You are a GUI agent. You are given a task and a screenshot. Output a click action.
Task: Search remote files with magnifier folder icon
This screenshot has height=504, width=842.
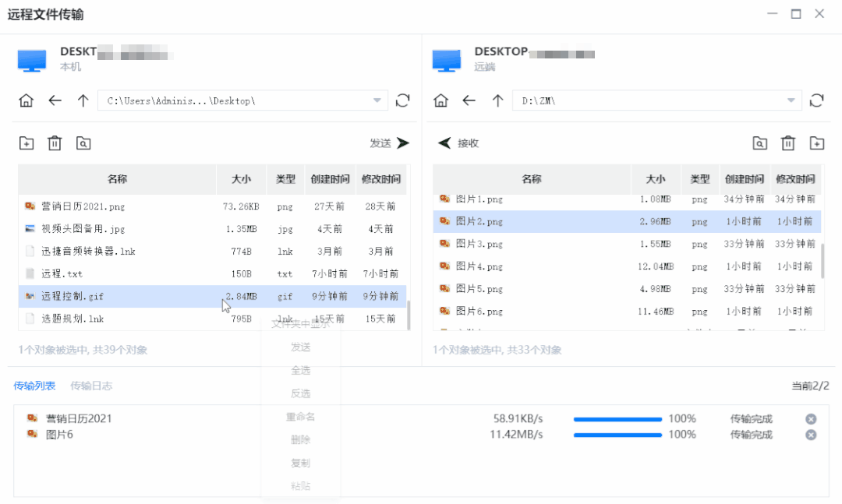click(760, 143)
